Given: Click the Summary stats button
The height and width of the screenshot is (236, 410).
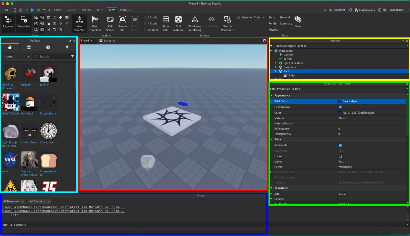Looking at the screenshot, I should click(x=286, y=24).
